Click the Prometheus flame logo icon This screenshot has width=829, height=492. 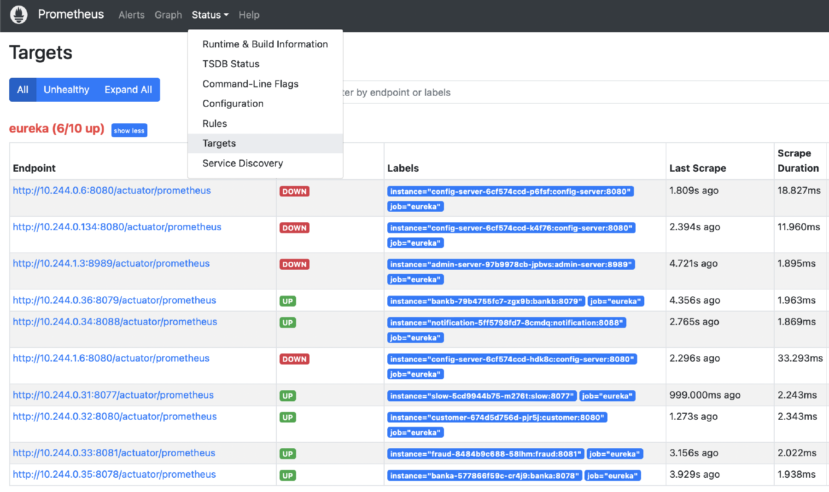pyautogui.click(x=19, y=15)
